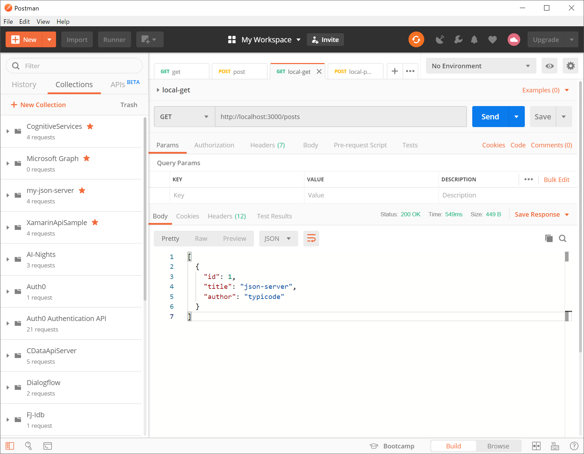Close the local-get tab
Image resolution: width=584 pixels, height=454 pixels.
[319, 71]
